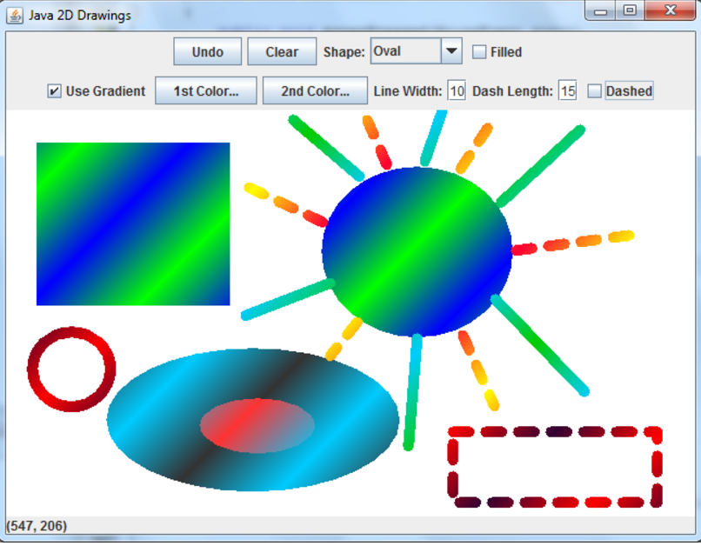Enable the Filled checkbox

478,52
